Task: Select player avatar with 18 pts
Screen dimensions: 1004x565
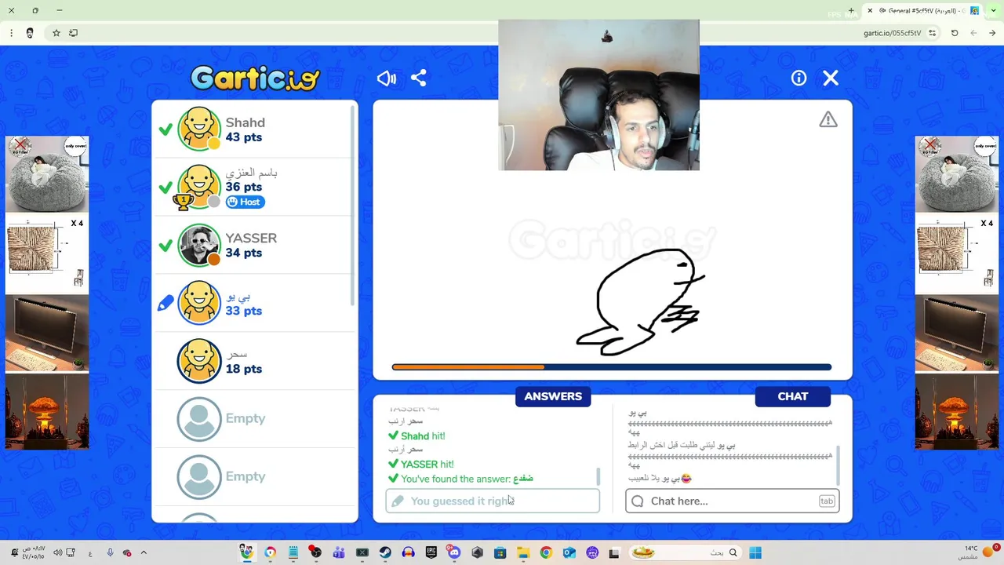Action: click(x=199, y=361)
